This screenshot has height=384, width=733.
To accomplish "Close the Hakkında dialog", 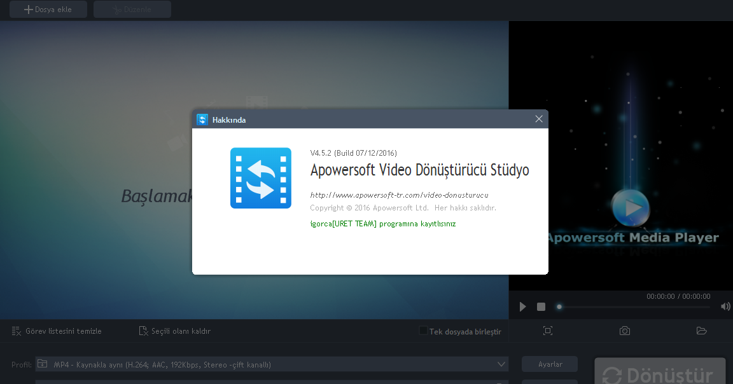I will pos(539,119).
